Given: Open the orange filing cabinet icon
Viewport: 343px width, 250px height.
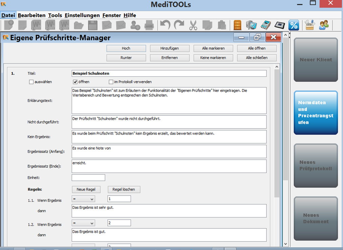Looking at the screenshot, I should click(237, 25).
